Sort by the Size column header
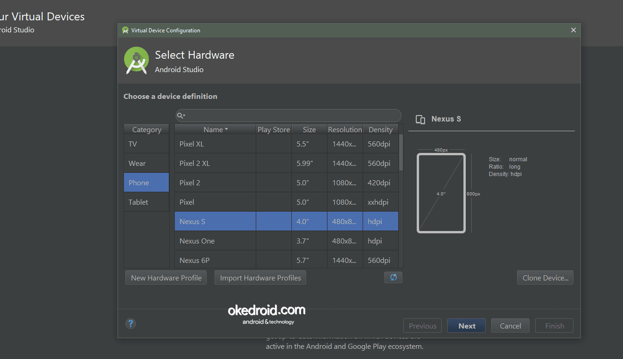Viewport: 623px width, 359px height. tap(309, 129)
